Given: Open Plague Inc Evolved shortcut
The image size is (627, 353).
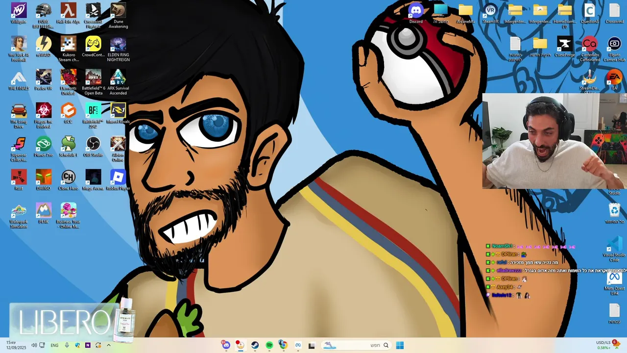Looking at the screenshot, I should point(44,115).
